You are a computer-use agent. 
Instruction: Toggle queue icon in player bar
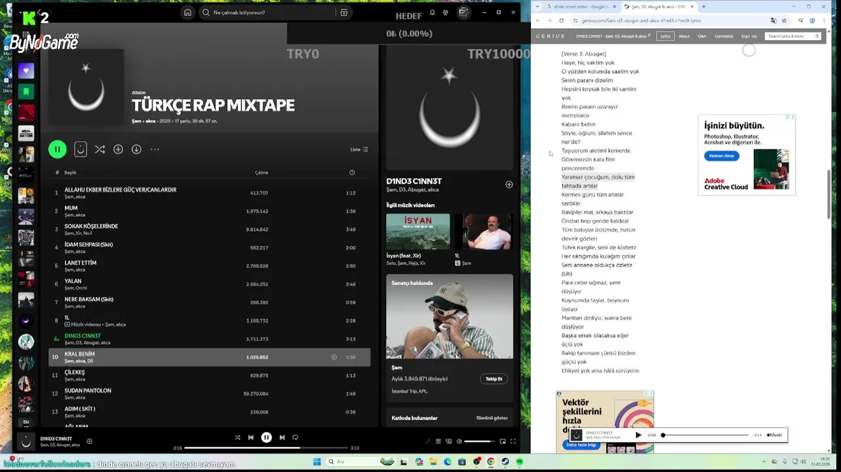pos(439,441)
